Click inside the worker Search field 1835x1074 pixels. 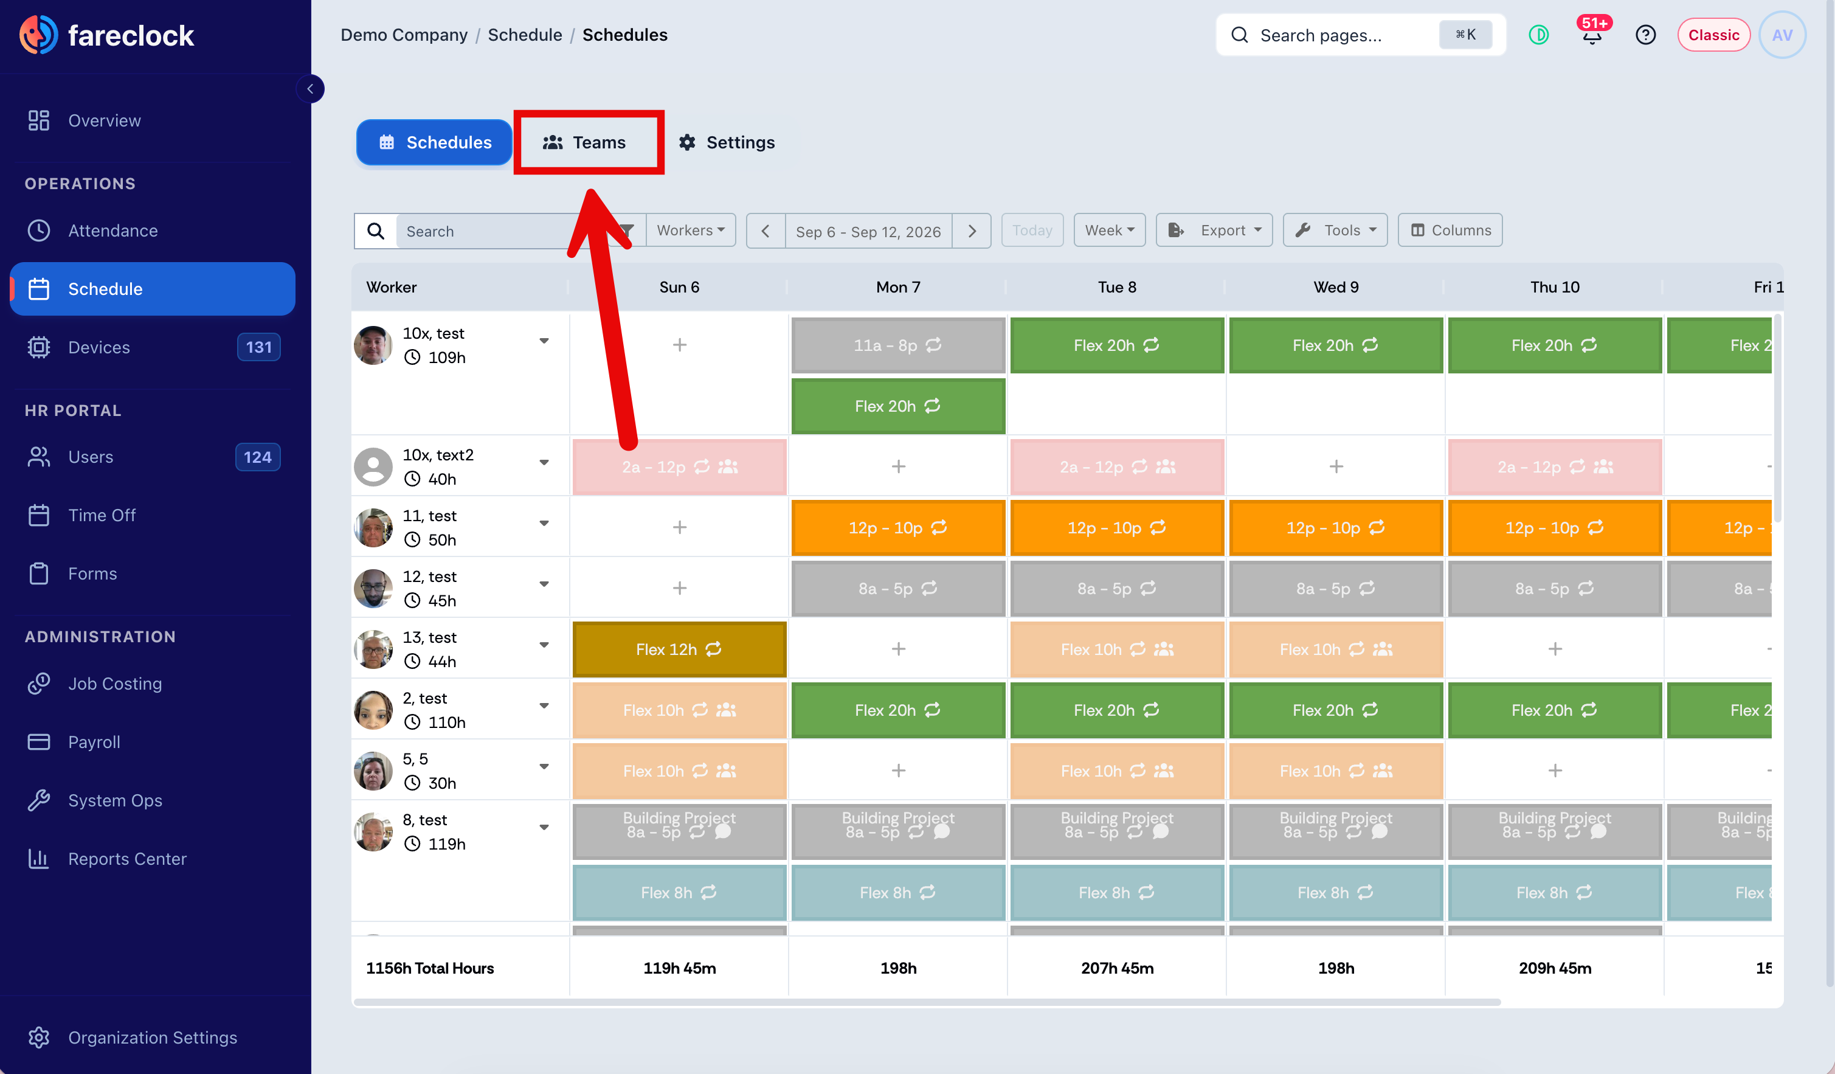502,231
